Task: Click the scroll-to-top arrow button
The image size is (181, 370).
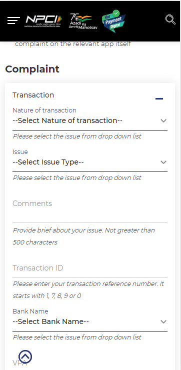Action: click(x=25, y=356)
